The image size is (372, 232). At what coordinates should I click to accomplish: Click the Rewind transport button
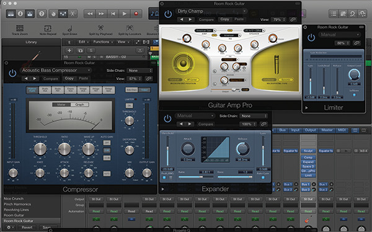[x=90, y=14]
